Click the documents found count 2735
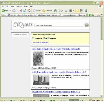The image size is (104, 102). click(53, 34)
